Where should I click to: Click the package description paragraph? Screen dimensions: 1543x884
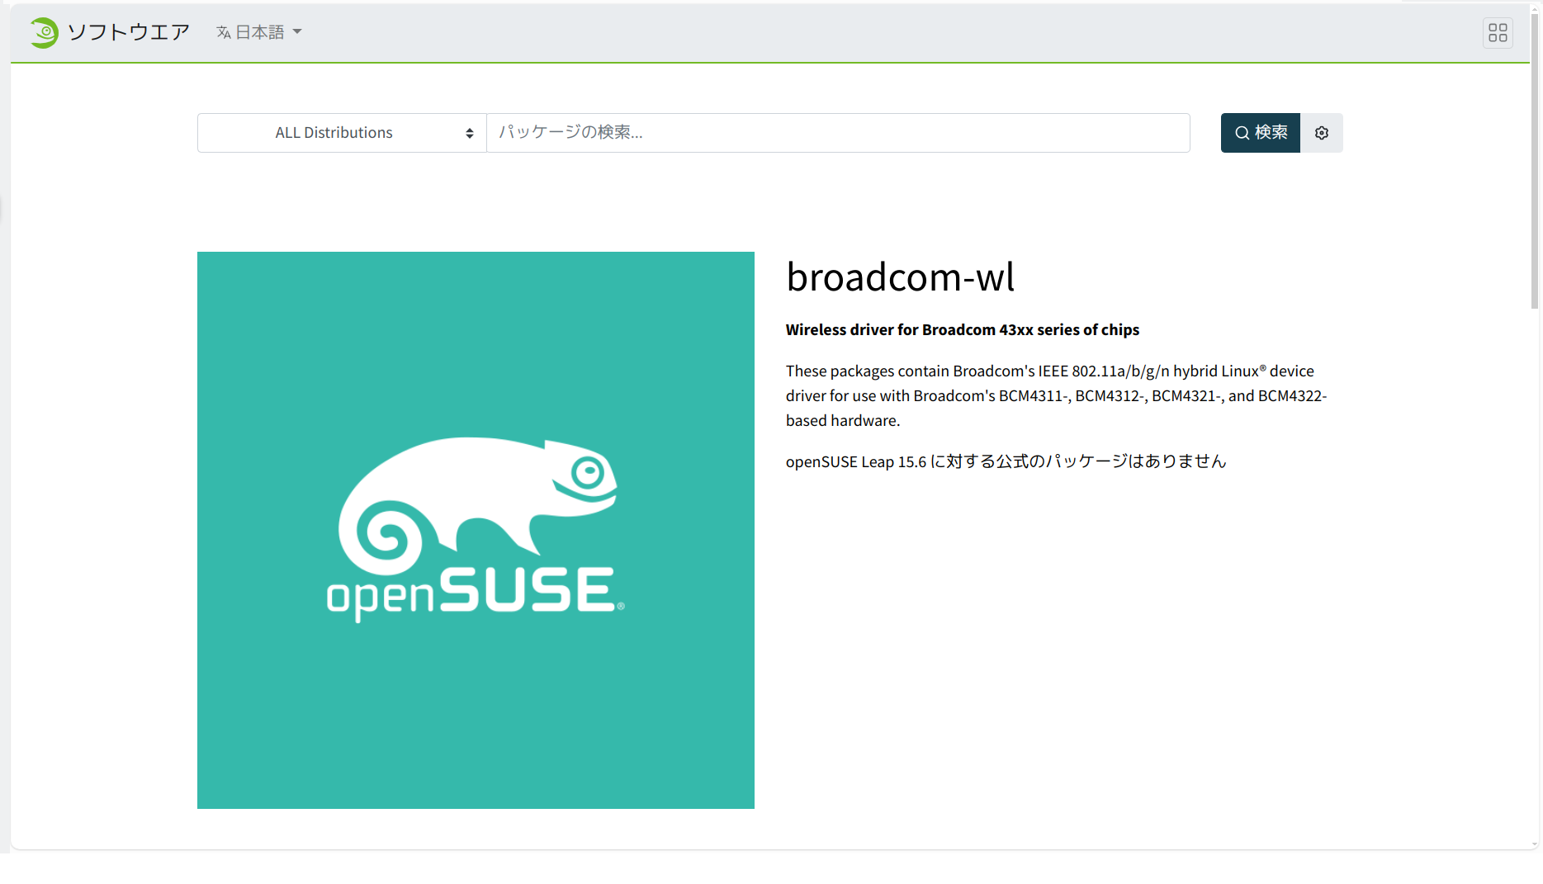(x=1056, y=395)
